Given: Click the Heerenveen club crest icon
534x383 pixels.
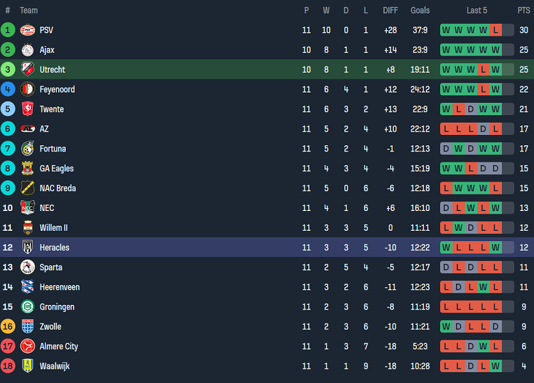Looking at the screenshot, I should 27,287.
